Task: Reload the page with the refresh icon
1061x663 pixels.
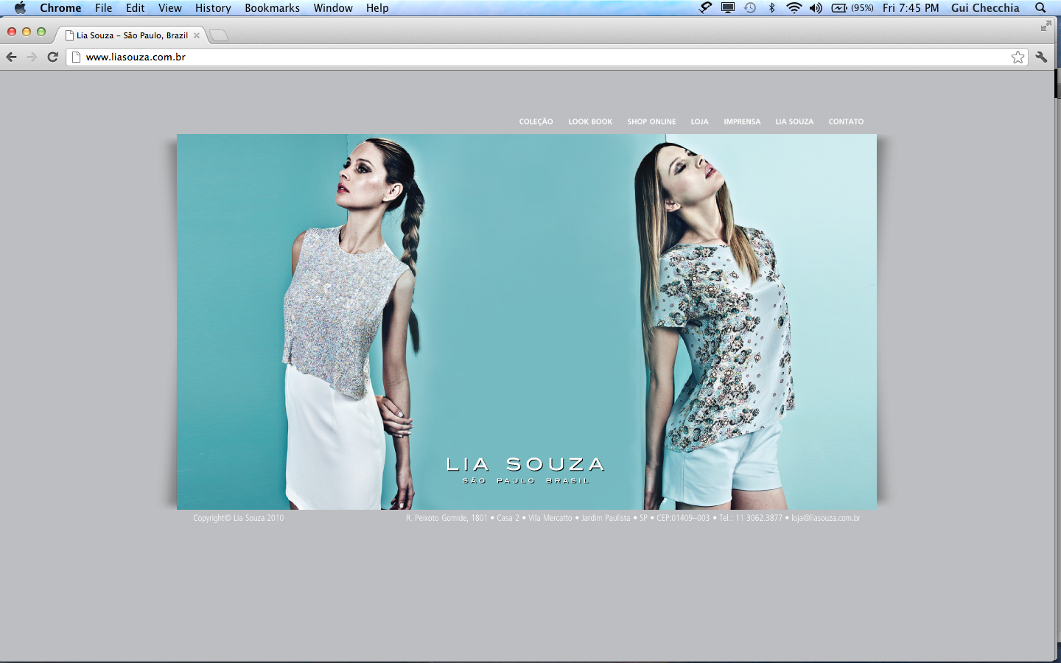Action: click(x=52, y=57)
